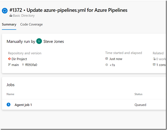Open the 1 consumed artifacts link
The image size is (167, 130).
(x=161, y=65)
